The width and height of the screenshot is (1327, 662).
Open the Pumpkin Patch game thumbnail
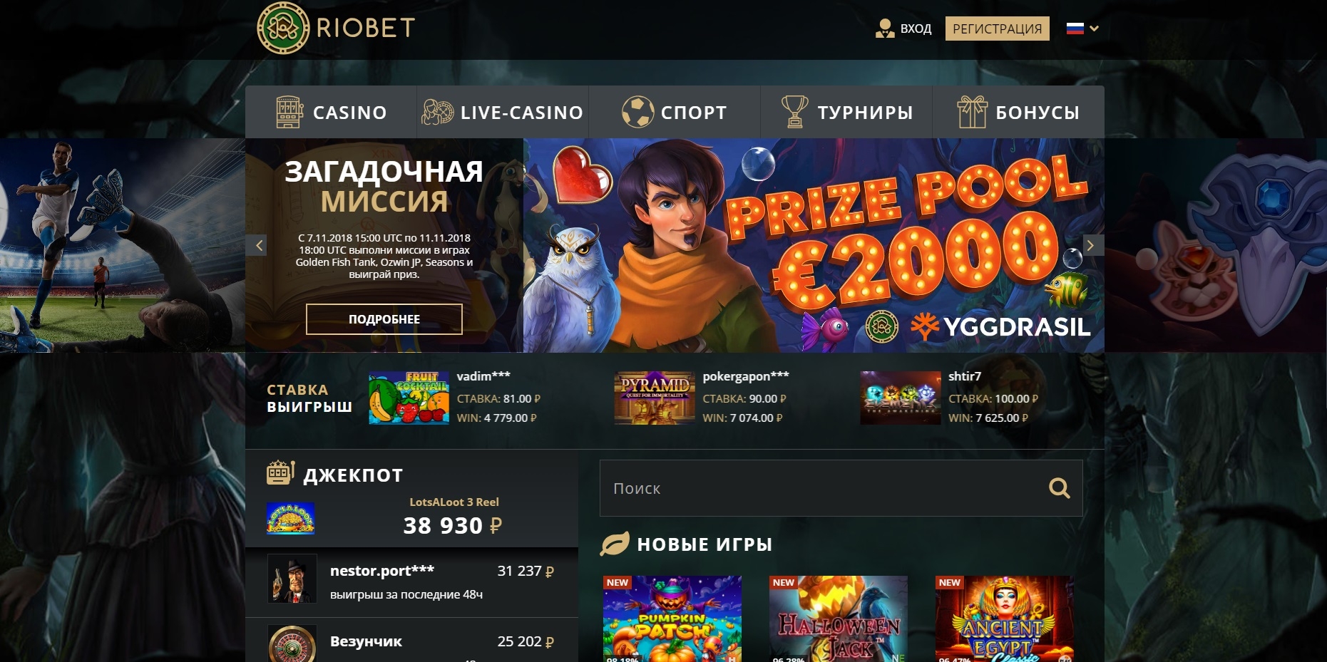tap(672, 619)
